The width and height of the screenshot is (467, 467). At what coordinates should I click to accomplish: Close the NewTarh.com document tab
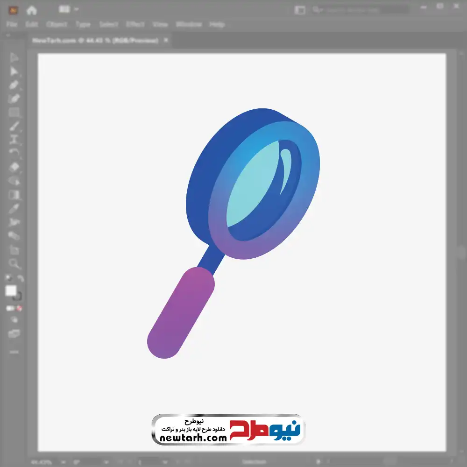(x=166, y=41)
